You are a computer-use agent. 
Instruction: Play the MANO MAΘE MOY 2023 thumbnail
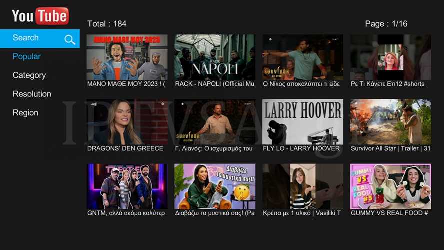(x=127, y=57)
